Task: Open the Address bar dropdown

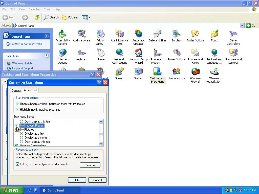Action: point(242,26)
